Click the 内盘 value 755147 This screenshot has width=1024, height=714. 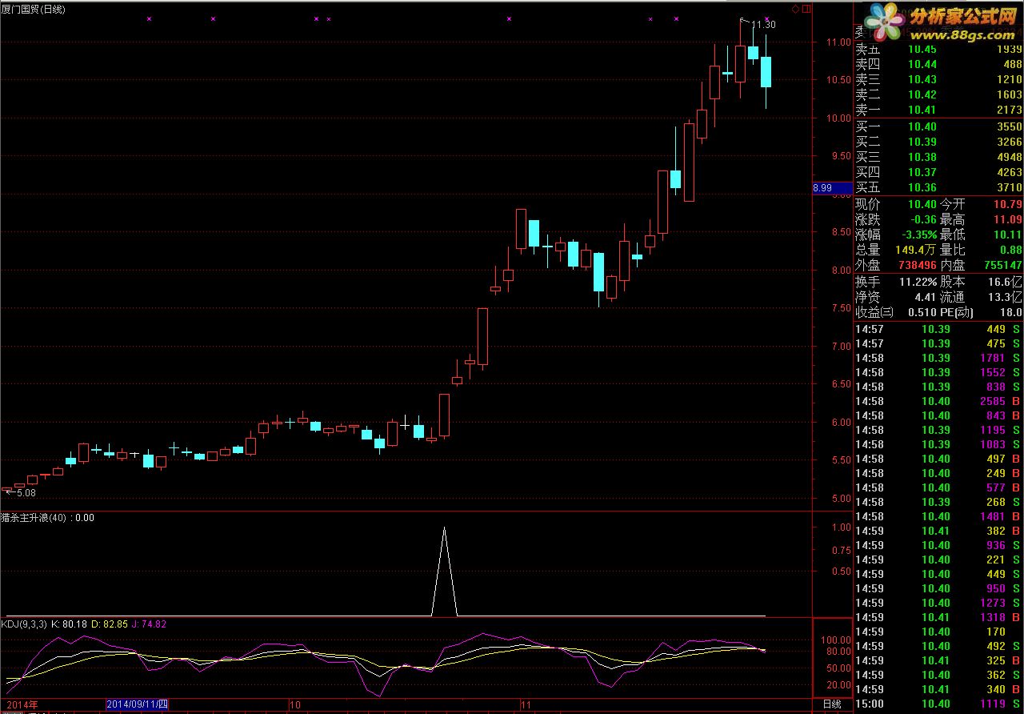coord(1002,265)
